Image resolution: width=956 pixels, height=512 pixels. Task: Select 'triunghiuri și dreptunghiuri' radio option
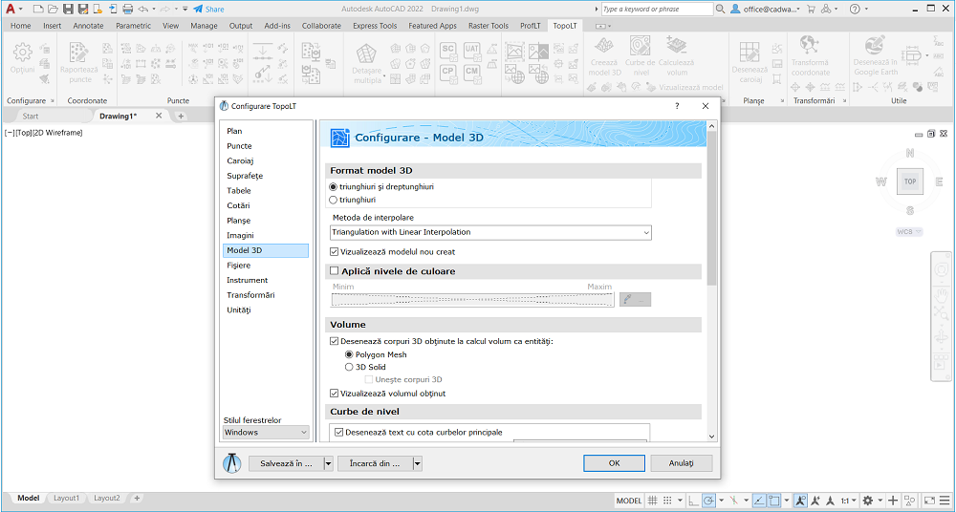click(x=333, y=186)
